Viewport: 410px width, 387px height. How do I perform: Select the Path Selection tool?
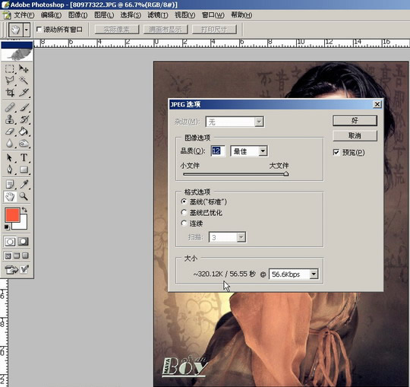click(x=10, y=157)
